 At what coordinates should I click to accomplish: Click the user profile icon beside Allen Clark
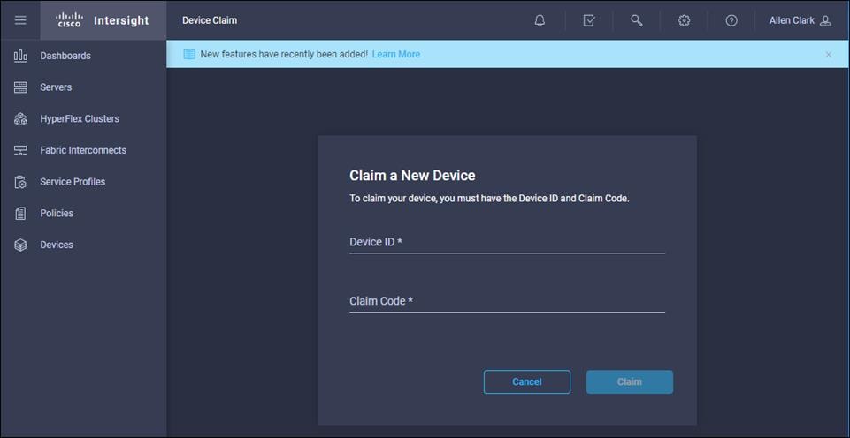[825, 20]
